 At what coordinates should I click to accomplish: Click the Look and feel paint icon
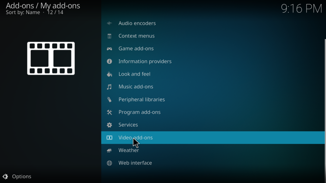tap(110, 74)
